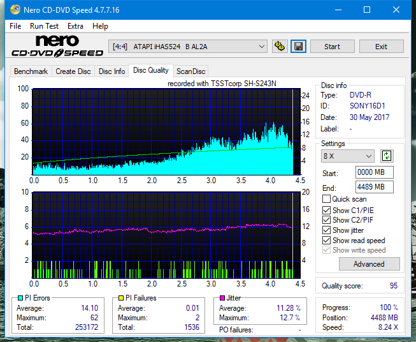Image resolution: width=416 pixels, height=342 pixels.
Task: Select the Disc Quality tab
Action: [x=151, y=70]
